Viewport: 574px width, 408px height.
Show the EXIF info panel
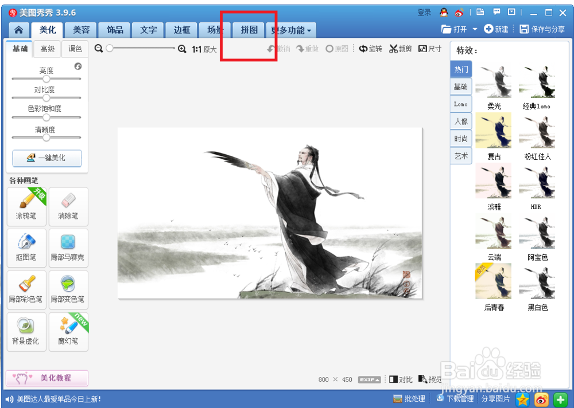[x=369, y=379]
